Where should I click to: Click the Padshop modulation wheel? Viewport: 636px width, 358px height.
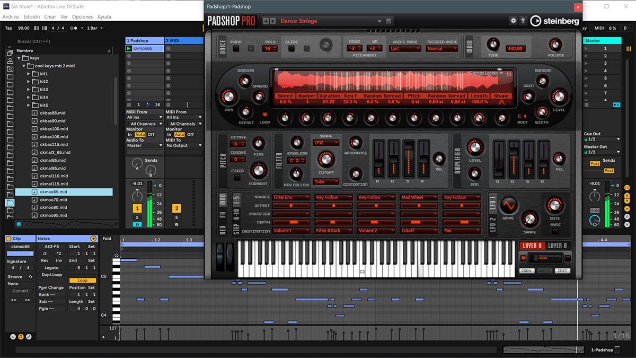click(229, 258)
